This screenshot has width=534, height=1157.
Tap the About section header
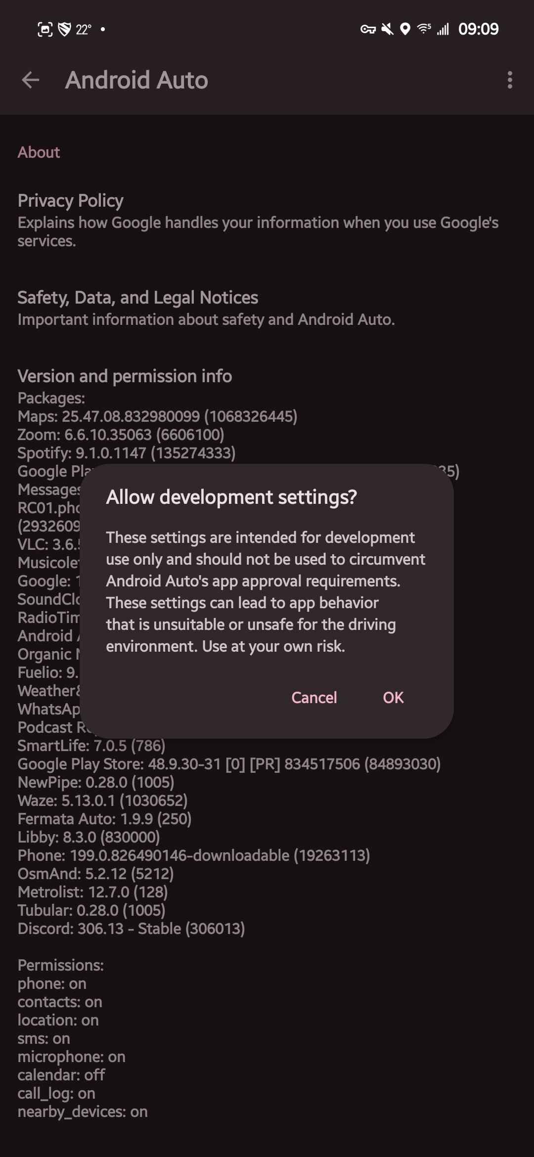pyautogui.click(x=39, y=152)
